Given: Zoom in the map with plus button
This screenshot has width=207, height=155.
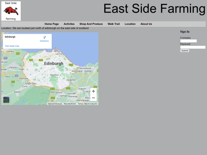Looking at the screenshot, I should [x=94, y=91].
